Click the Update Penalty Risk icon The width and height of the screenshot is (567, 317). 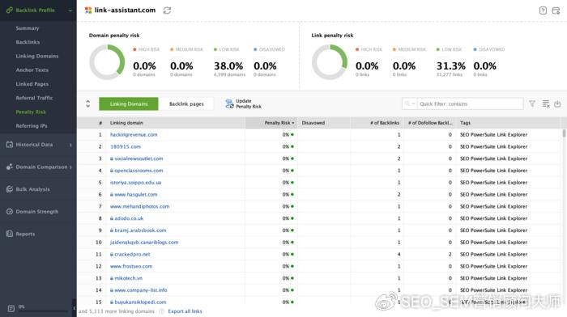click(229, 104)
